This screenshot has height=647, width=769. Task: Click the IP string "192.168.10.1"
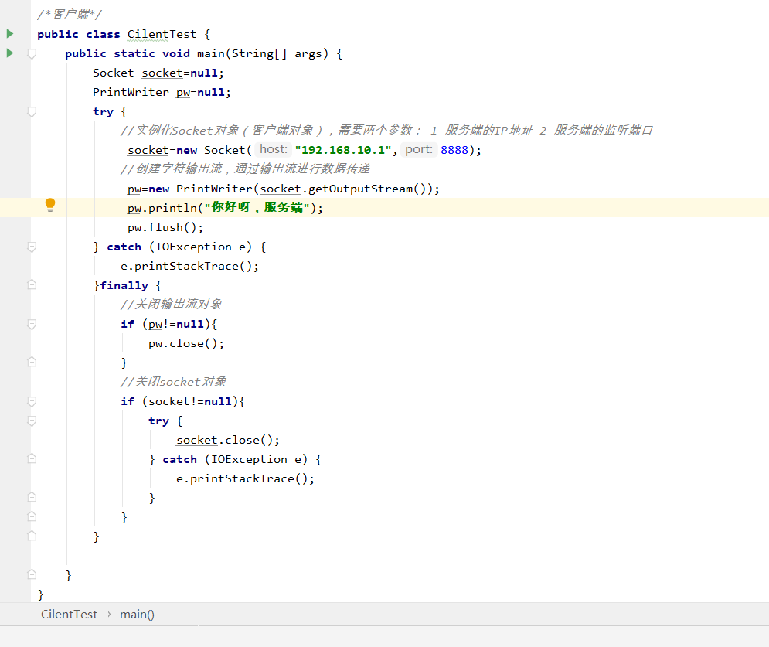tap(343, 150)
